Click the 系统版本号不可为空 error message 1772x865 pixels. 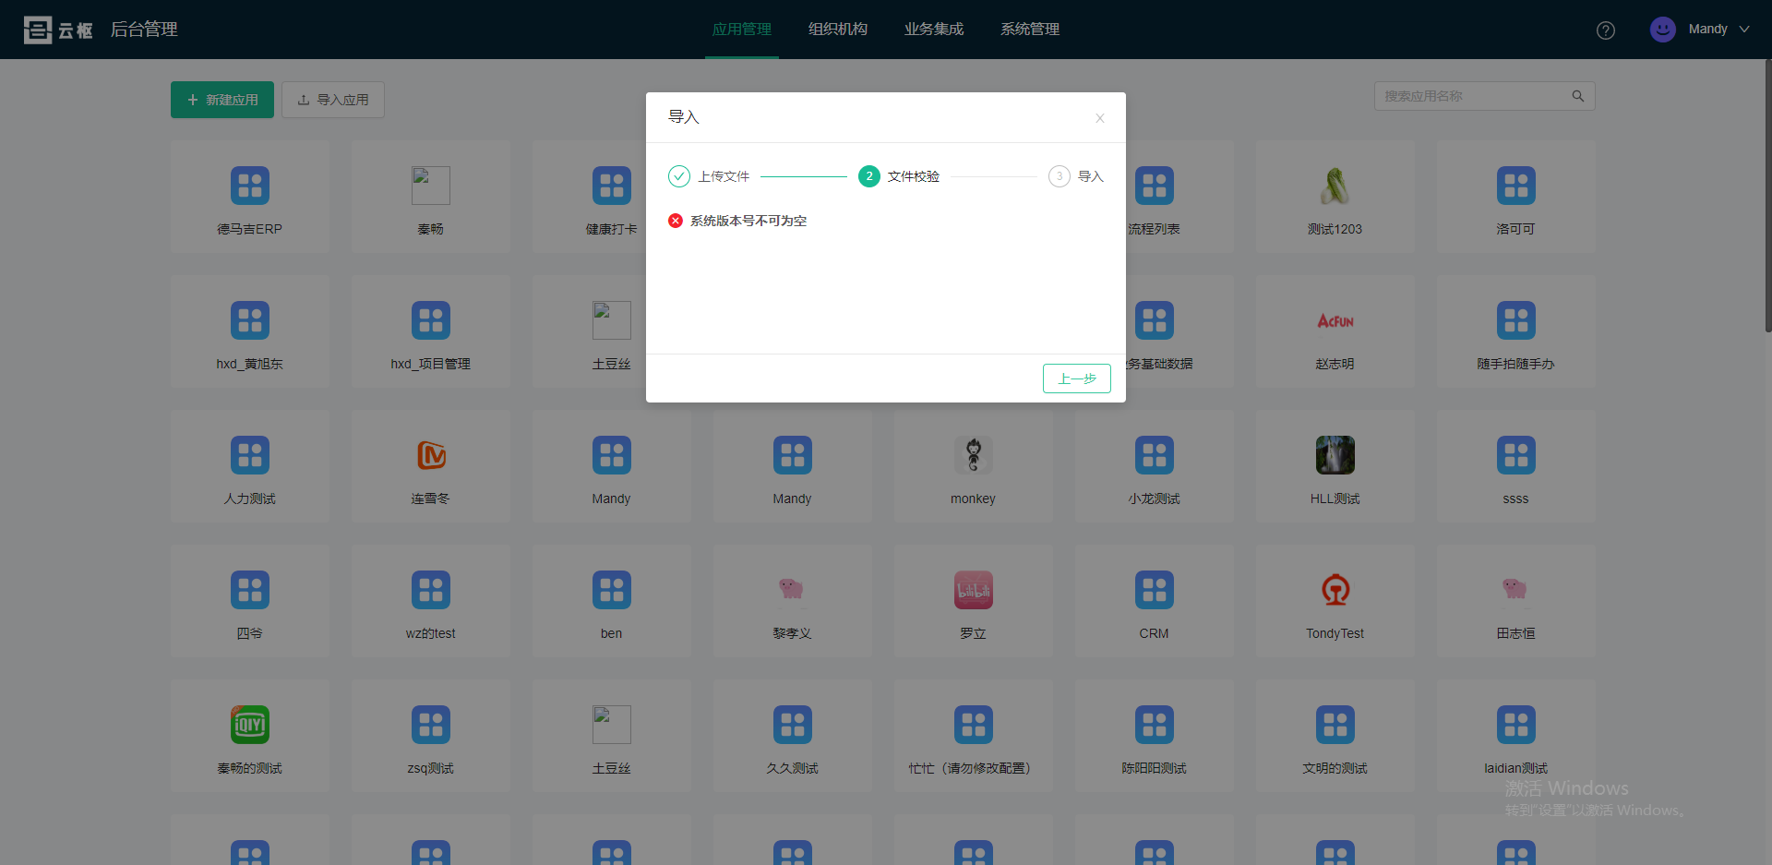point(748,221)
